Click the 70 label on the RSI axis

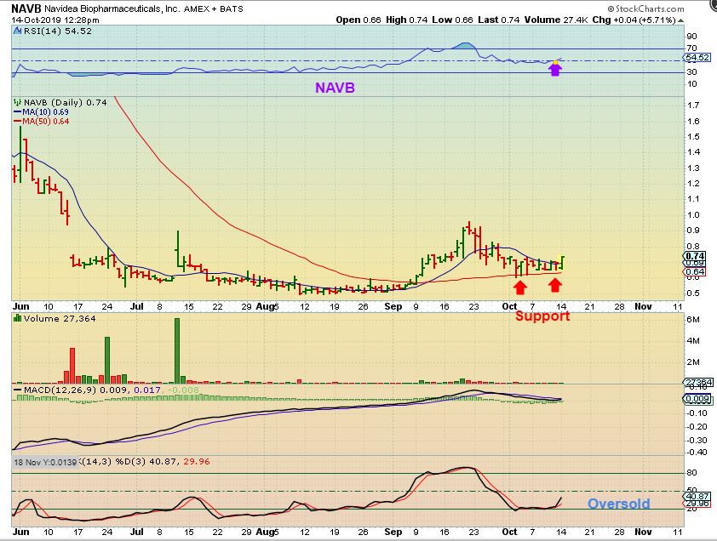pyautogui.click(x=691, y=48)
